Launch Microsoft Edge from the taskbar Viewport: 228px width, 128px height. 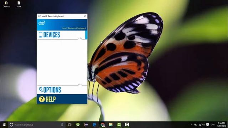(94, 125)
